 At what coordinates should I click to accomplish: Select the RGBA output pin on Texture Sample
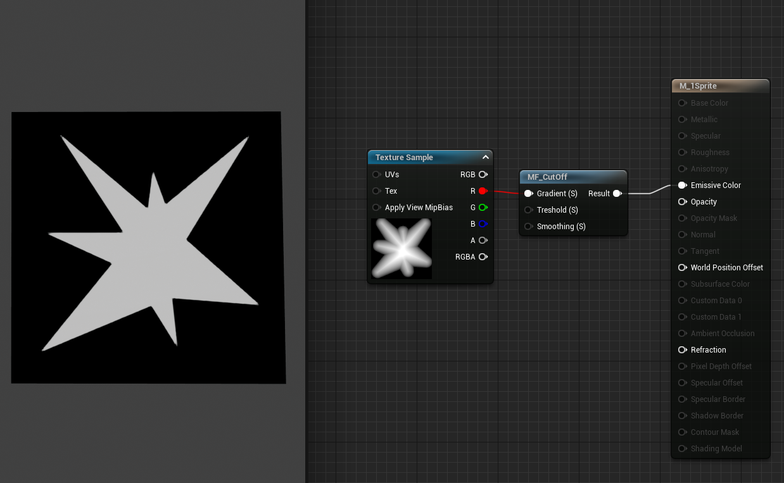coord(482,256)
